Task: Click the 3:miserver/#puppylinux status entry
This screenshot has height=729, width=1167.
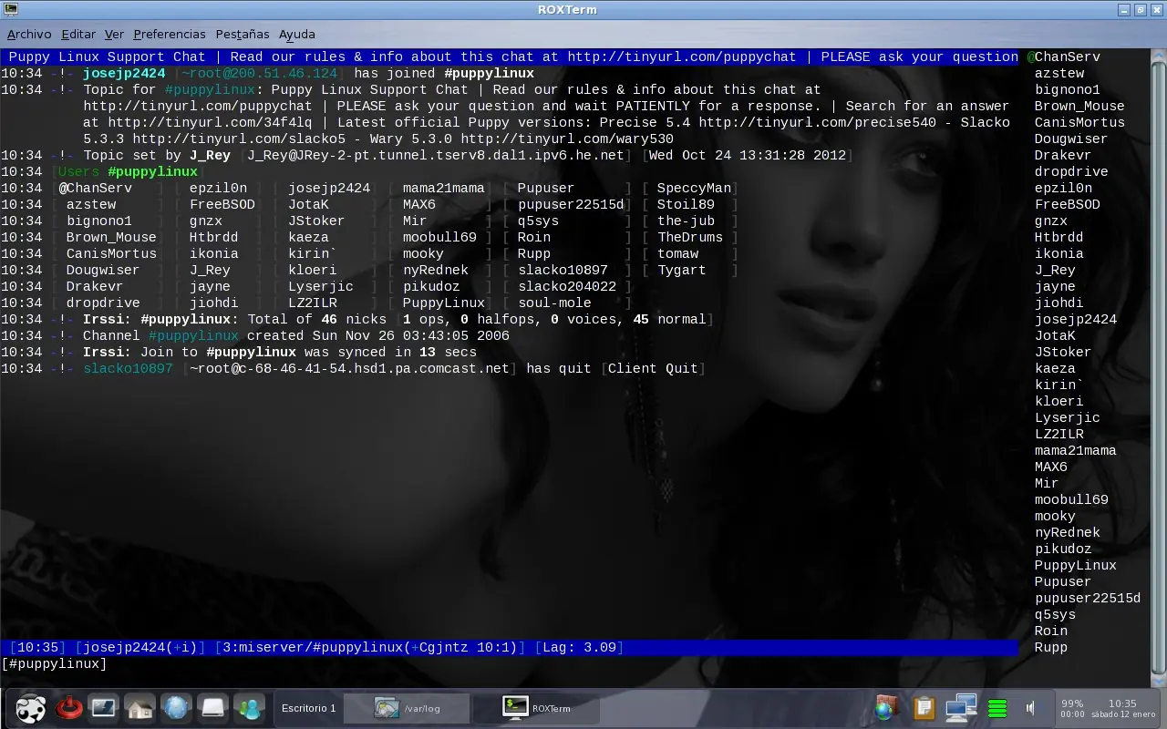Action: point(370,647)
